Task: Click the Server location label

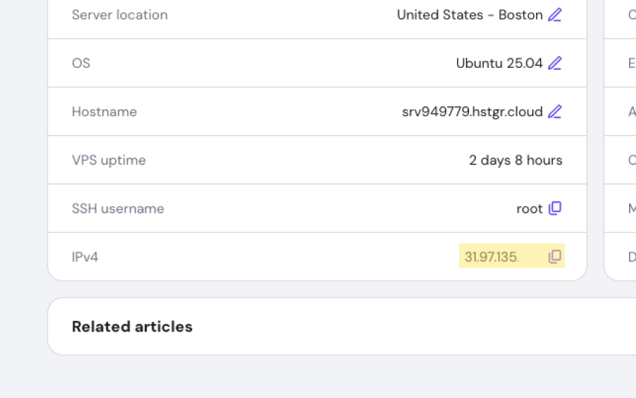Action: click(120, 15)
